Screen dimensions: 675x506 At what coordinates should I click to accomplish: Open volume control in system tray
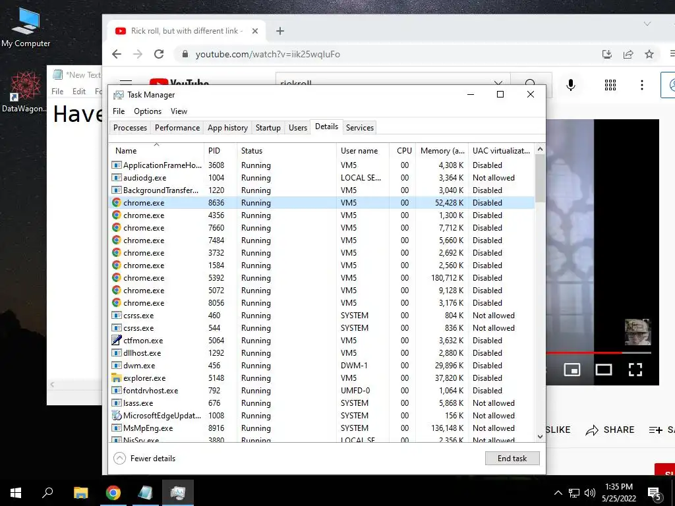pos(590,493)
